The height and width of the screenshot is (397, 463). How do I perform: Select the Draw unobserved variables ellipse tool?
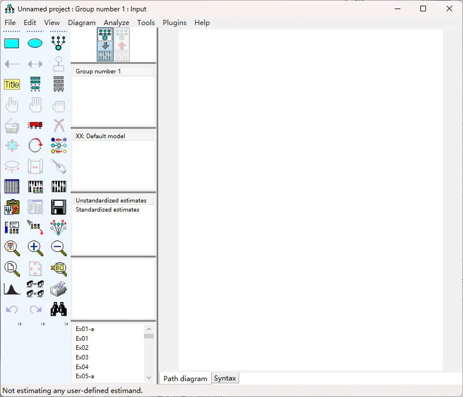click(x=35, y=44)
